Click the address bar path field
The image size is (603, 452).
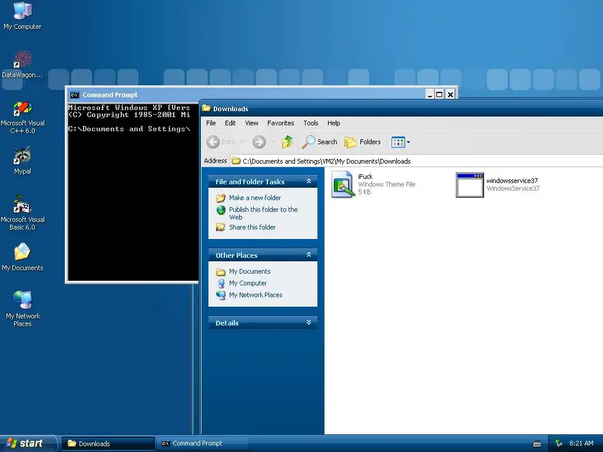[416, 161]
